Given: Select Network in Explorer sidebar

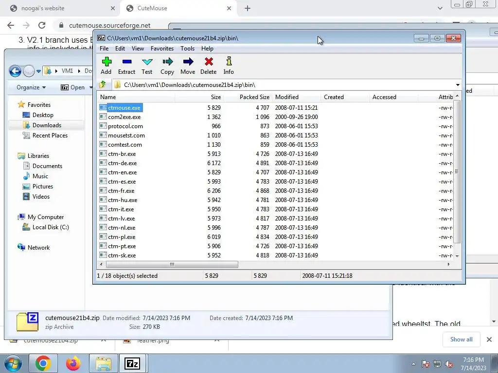Looking at the screenshot, I should 38,247.
